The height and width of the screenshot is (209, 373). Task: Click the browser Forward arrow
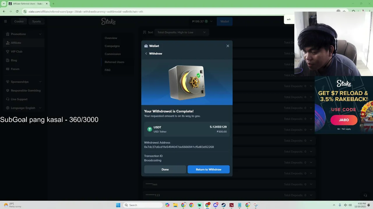tap(10, 11)
